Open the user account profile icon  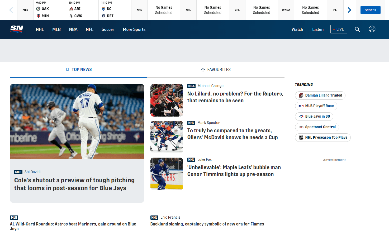click(372, 29)
